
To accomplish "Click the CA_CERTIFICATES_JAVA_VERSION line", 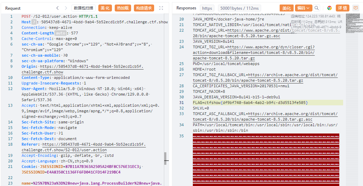I will click(241, 86).
